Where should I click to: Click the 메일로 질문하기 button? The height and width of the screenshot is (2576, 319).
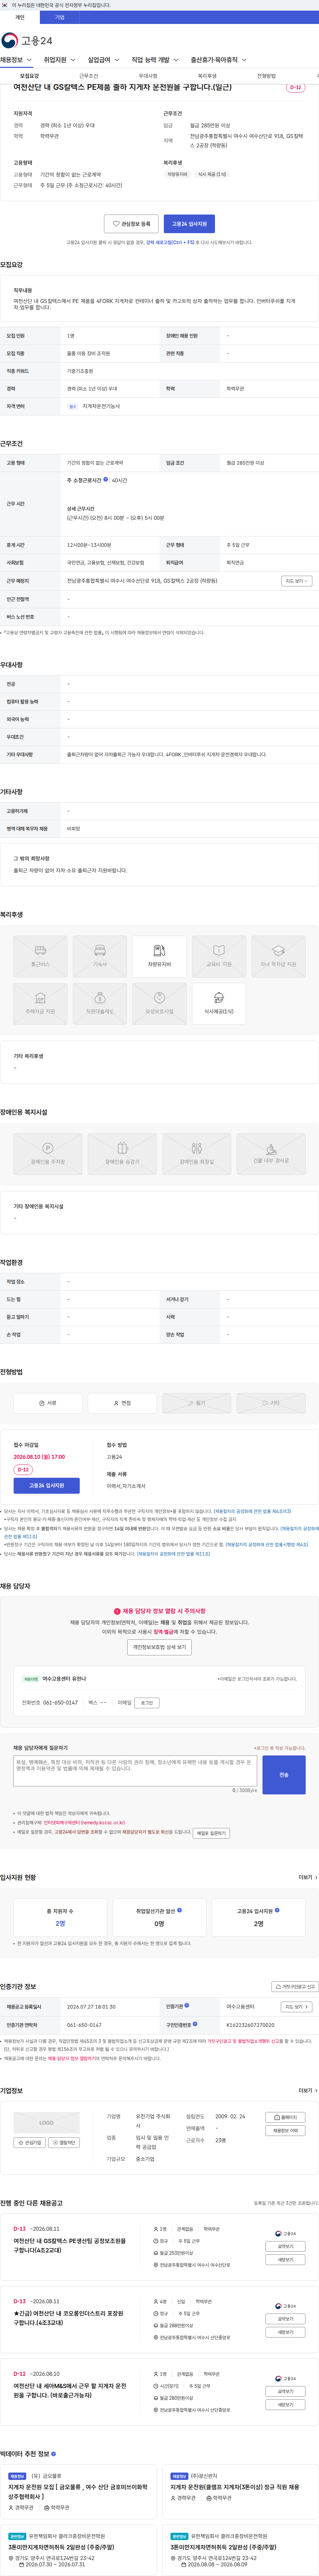coord(211,1833)
